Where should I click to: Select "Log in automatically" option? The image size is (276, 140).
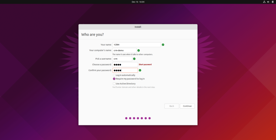[114, 75]
